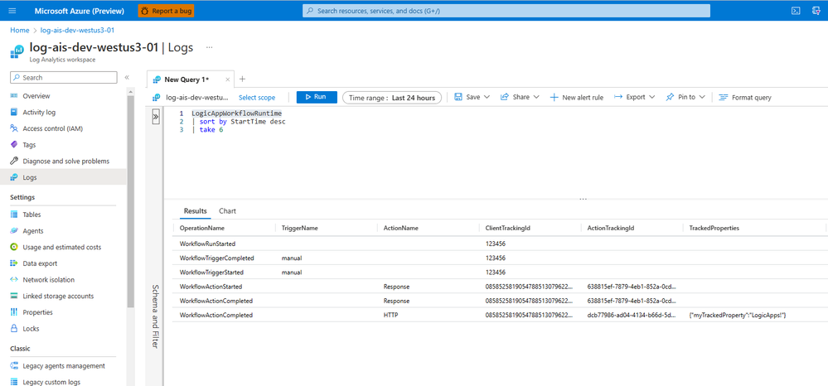
Task: Click the pane splitter ellipsis handle
Action: pos(583,199)
